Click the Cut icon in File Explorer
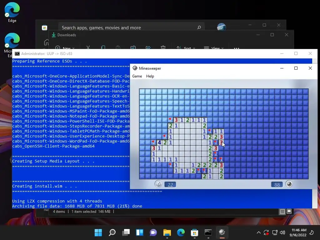 click(88, 47)
